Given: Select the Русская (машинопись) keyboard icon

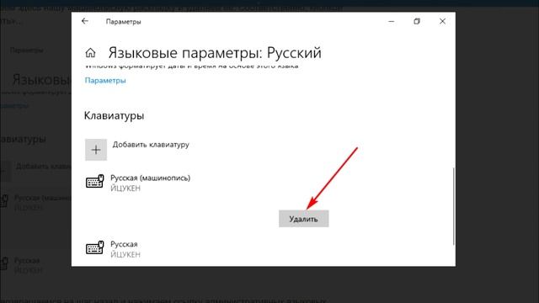Looking at the screenshot, I should click(94, 182).
